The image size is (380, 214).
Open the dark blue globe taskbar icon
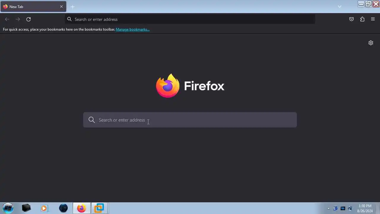point(63,208)
